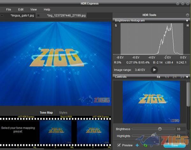Set preview zoom to 1:1

(x=167, y=77)
